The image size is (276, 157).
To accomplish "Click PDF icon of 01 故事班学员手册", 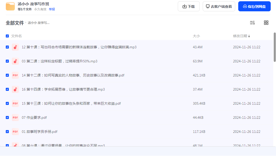I will click(15, 132).
